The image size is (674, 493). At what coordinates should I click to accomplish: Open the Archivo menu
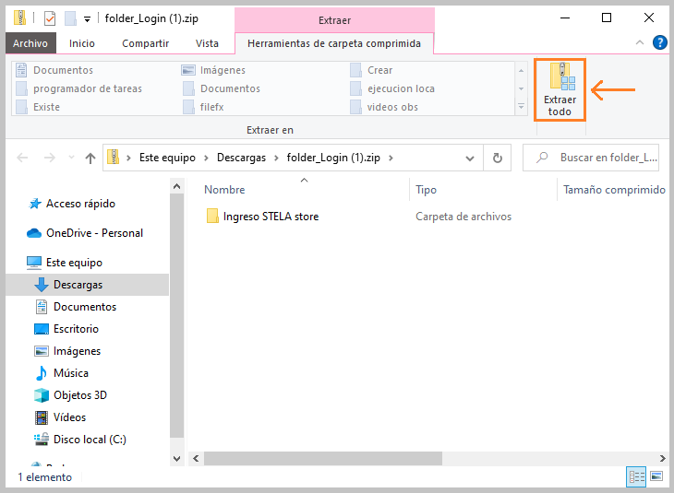[30, 43]
